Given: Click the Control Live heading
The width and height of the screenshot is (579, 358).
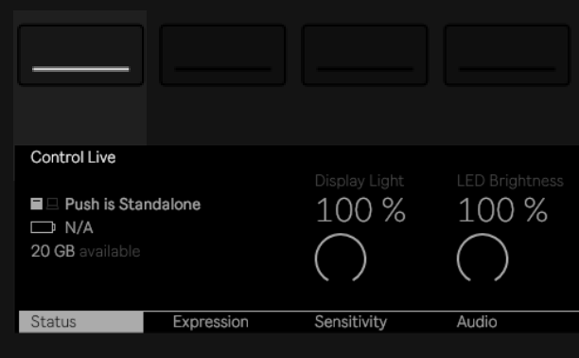Looking at the screenshot, I should [73, 157].
